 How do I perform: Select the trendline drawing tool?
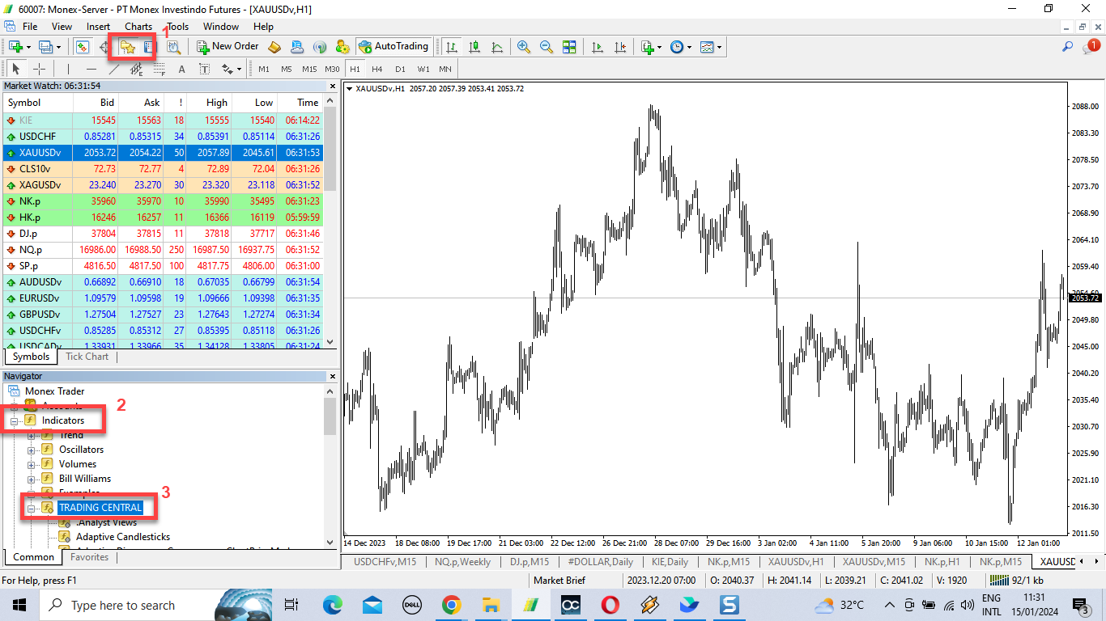114,70
